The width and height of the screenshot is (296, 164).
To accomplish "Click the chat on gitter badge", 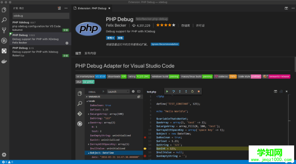I will point(85,82).
